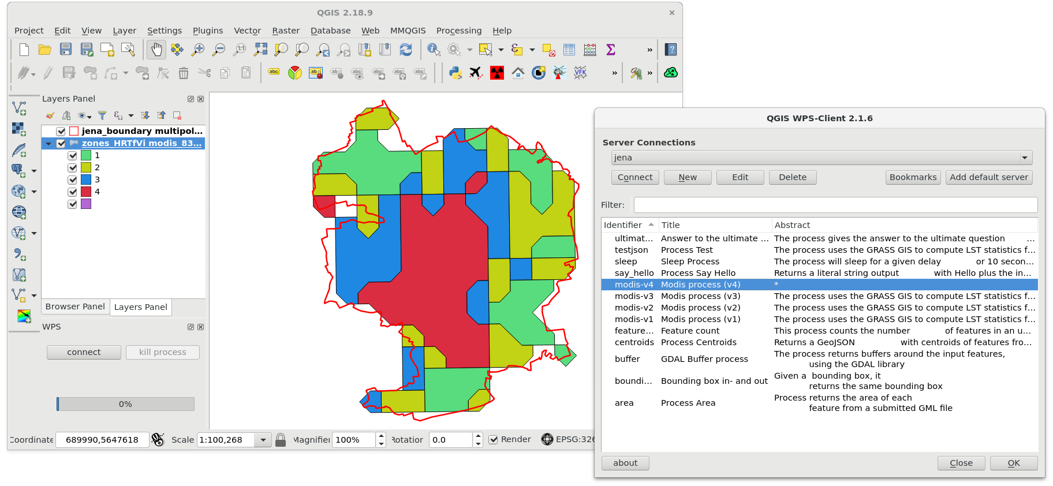Click the yellow abc label tool
The height and width of the screenshot is (486, 1053).
(x=274, y=72)
